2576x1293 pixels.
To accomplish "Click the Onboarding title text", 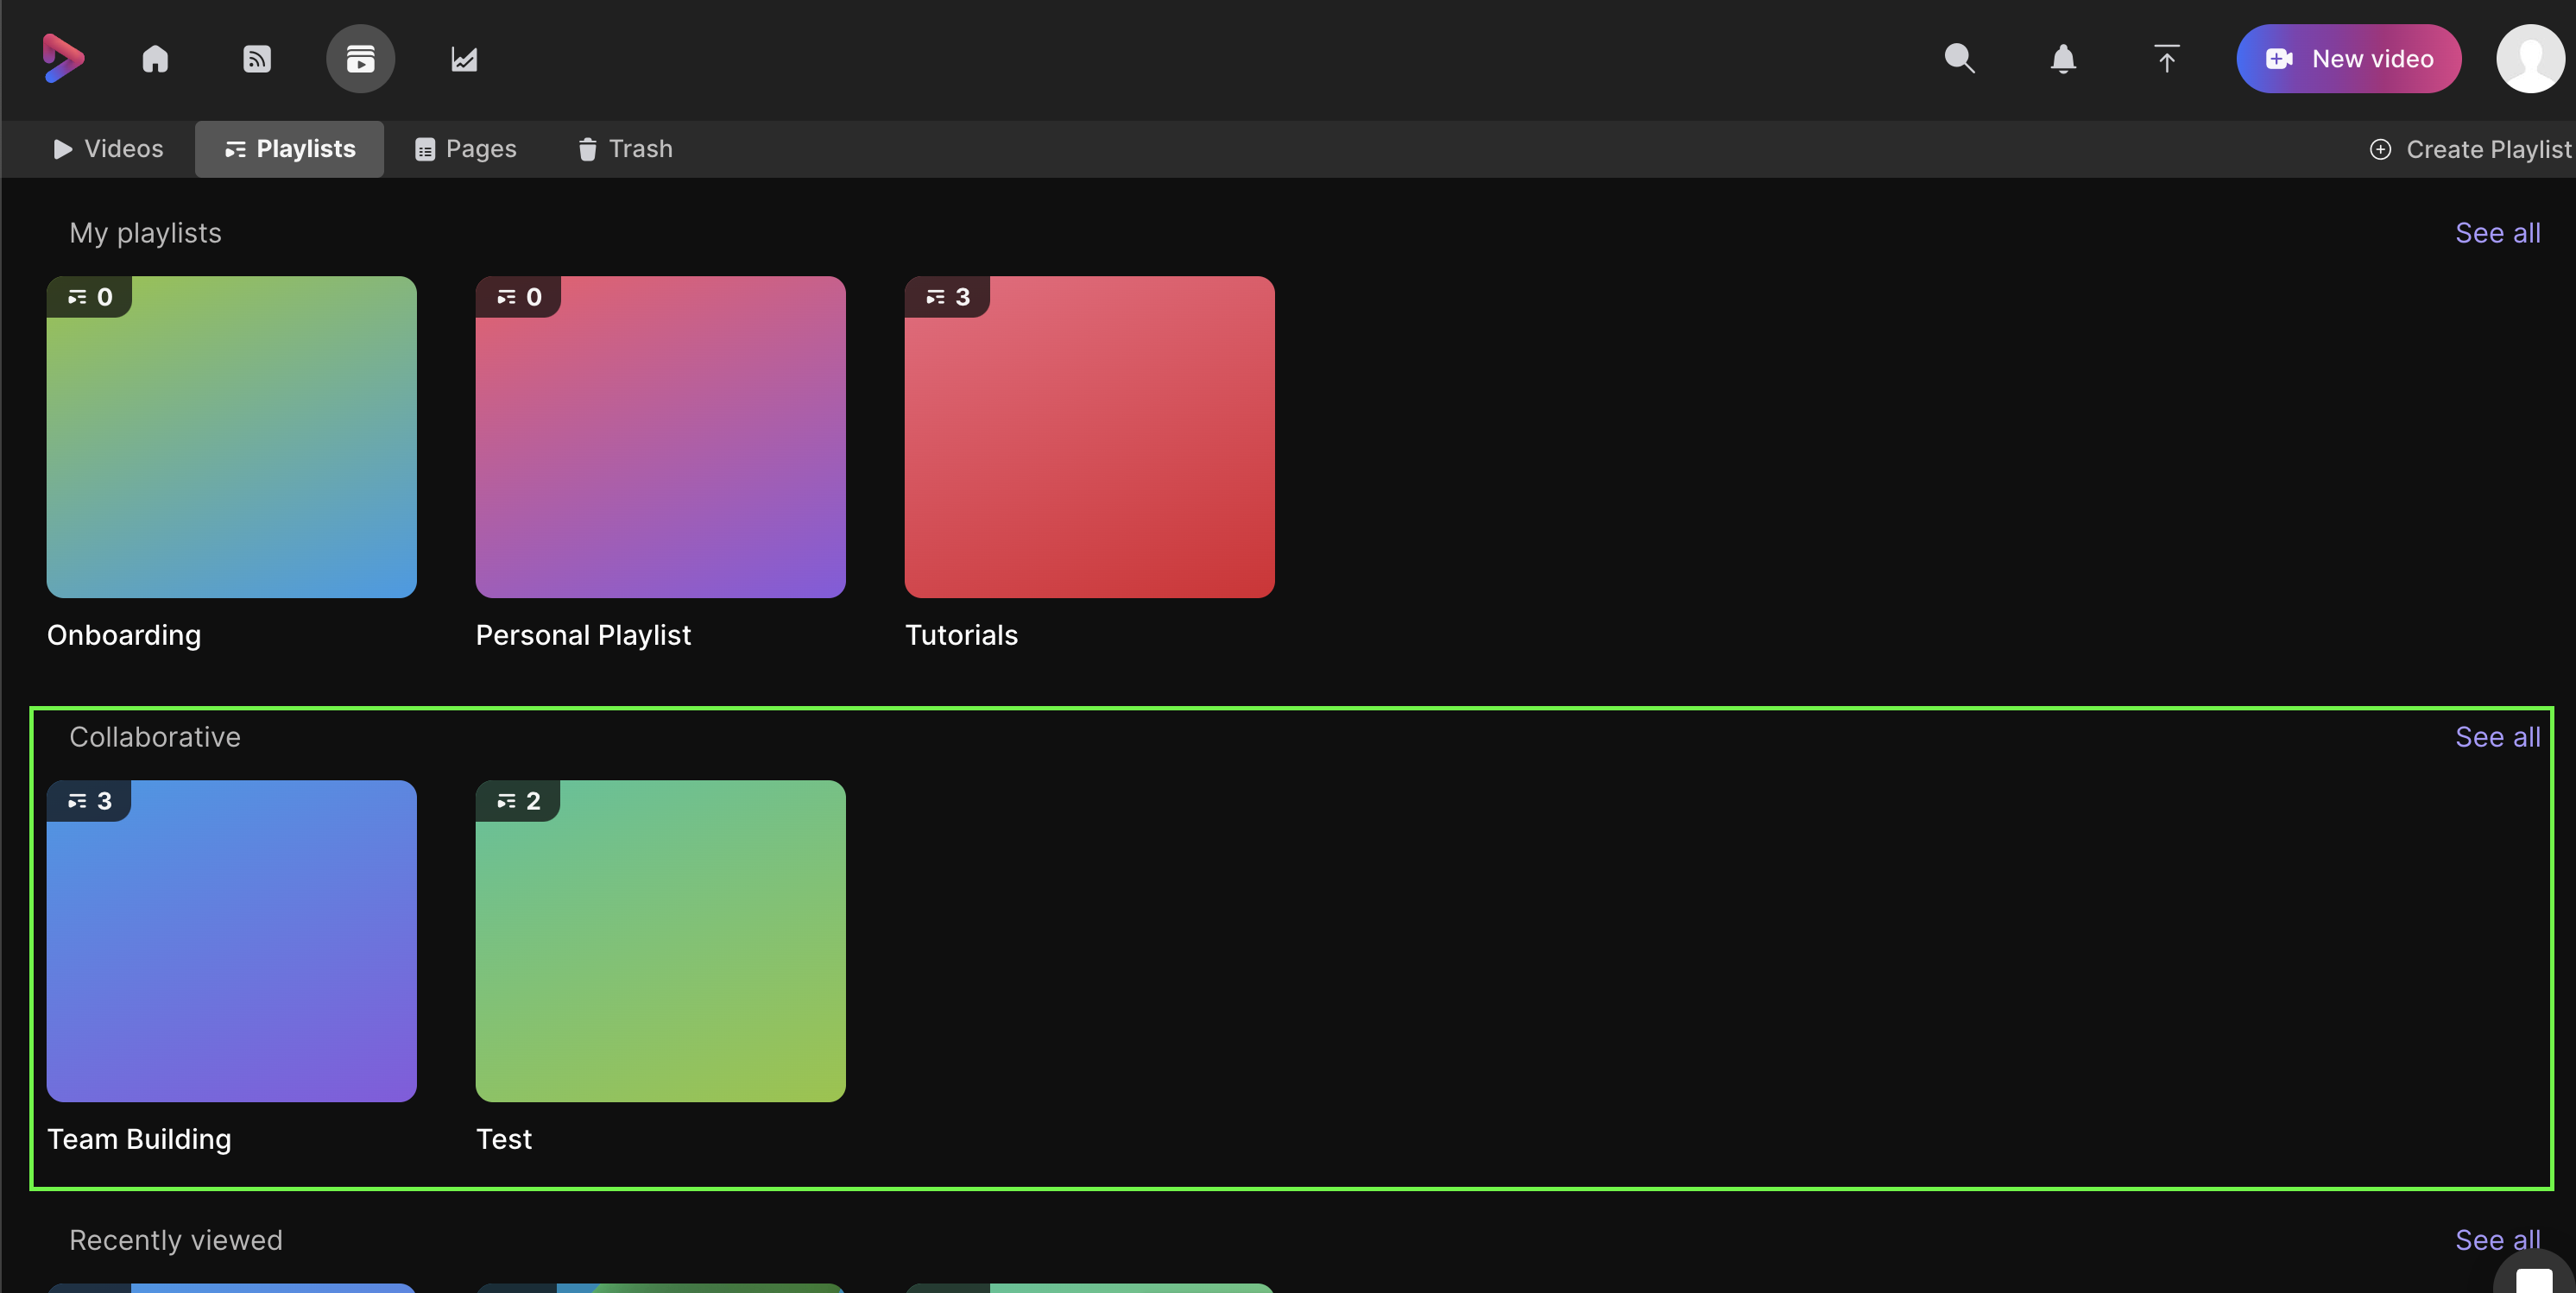I will tap(124, 635).
